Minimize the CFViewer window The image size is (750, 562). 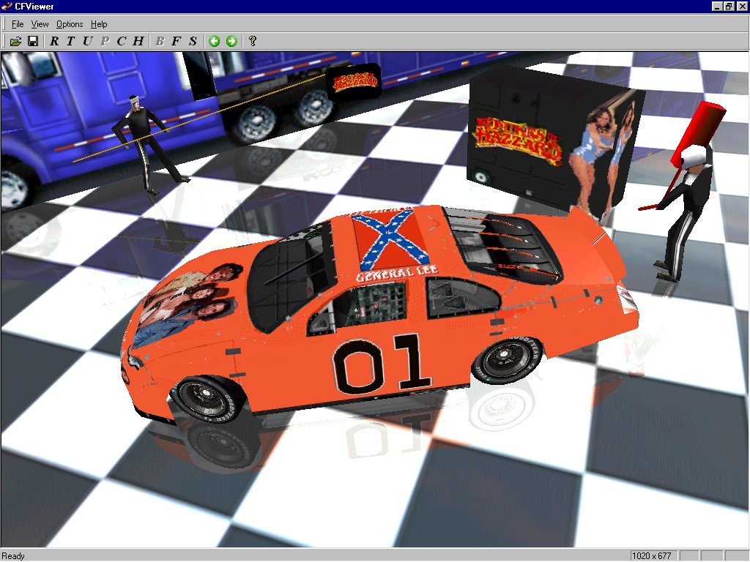[x=717, y=6]
